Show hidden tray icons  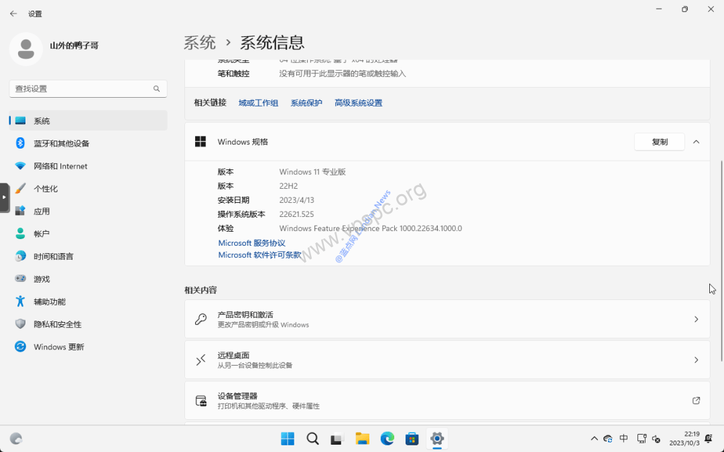coord(594,439)
